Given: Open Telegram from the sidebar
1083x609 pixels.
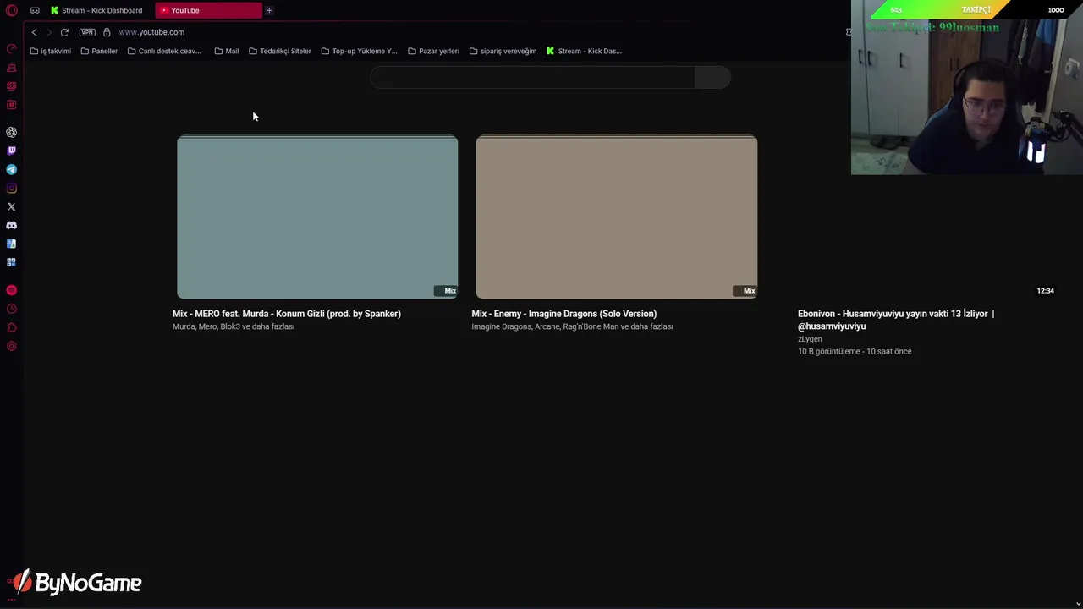Looking at the screenshot, I should click(11, 169).
